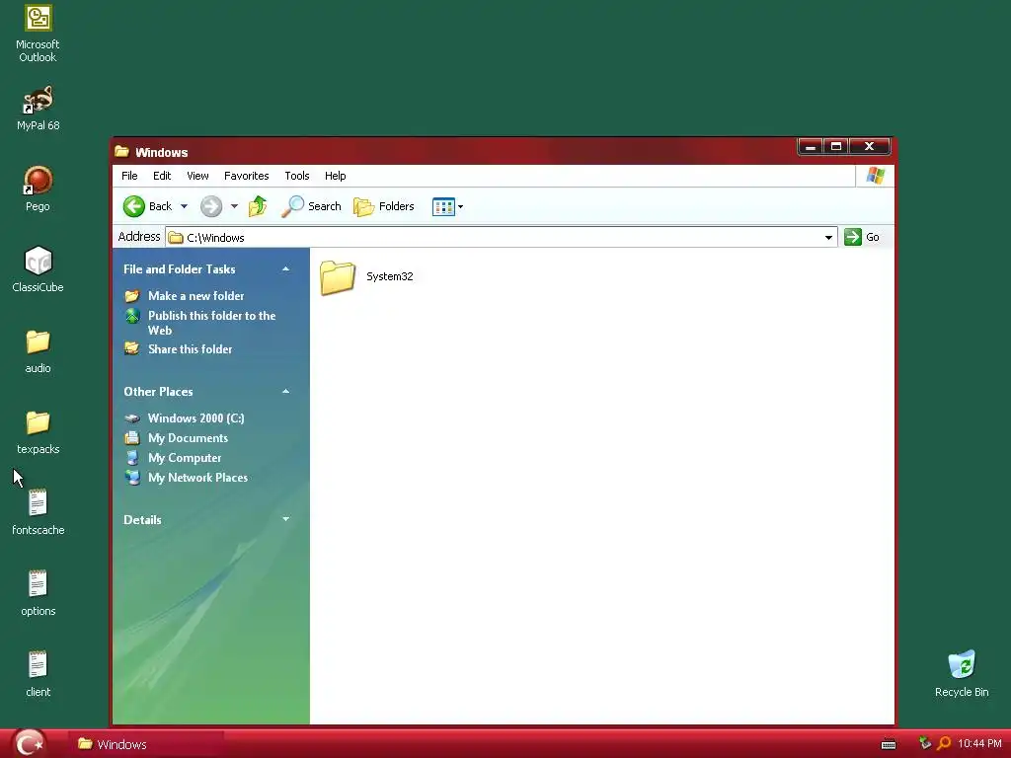This screenshot has width=1011, height=758.
Task: Click the Windows flag logo in menu bar
Action: (x=876, y=176)
